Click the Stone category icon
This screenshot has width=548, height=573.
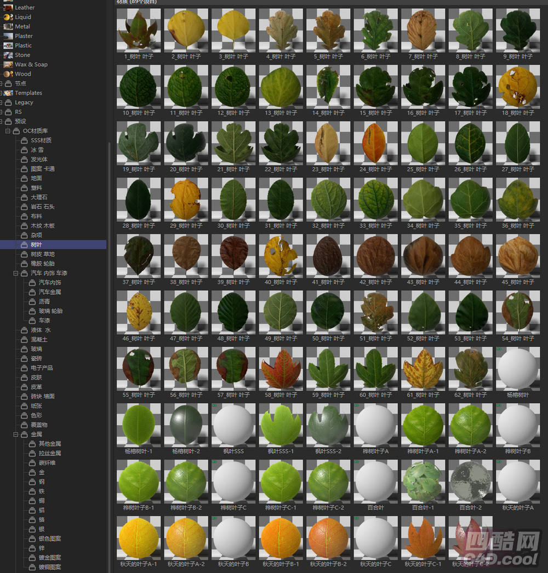(8, 55)
